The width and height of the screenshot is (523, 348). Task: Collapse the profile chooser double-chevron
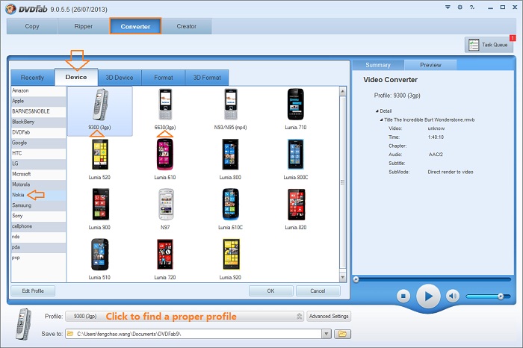point(299,317)
